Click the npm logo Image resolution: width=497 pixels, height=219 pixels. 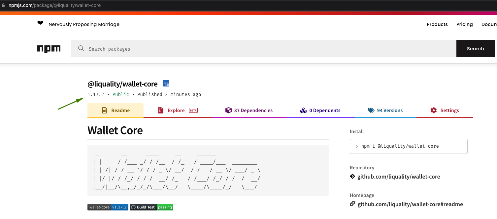point(49,49)
